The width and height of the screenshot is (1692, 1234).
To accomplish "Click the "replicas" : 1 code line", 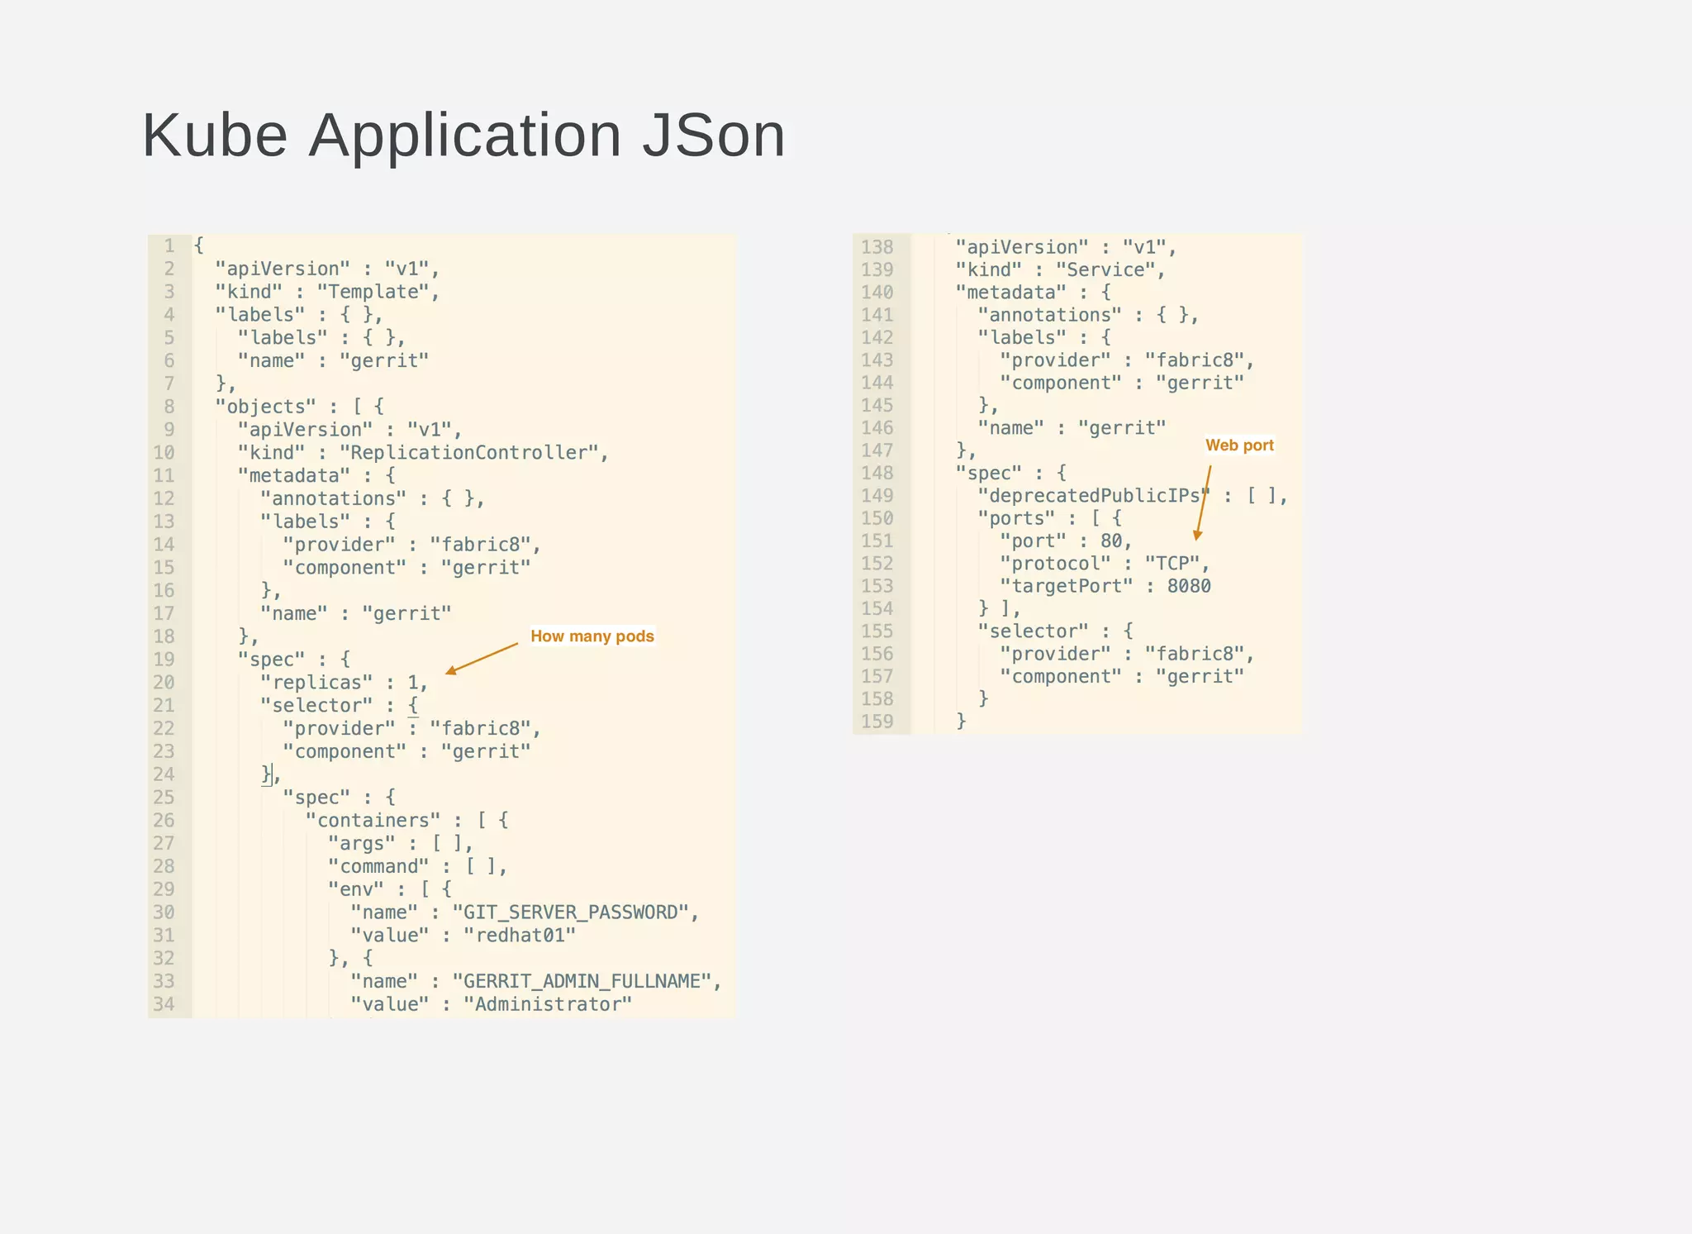I will pyautogui.click(x=343, y=683).
